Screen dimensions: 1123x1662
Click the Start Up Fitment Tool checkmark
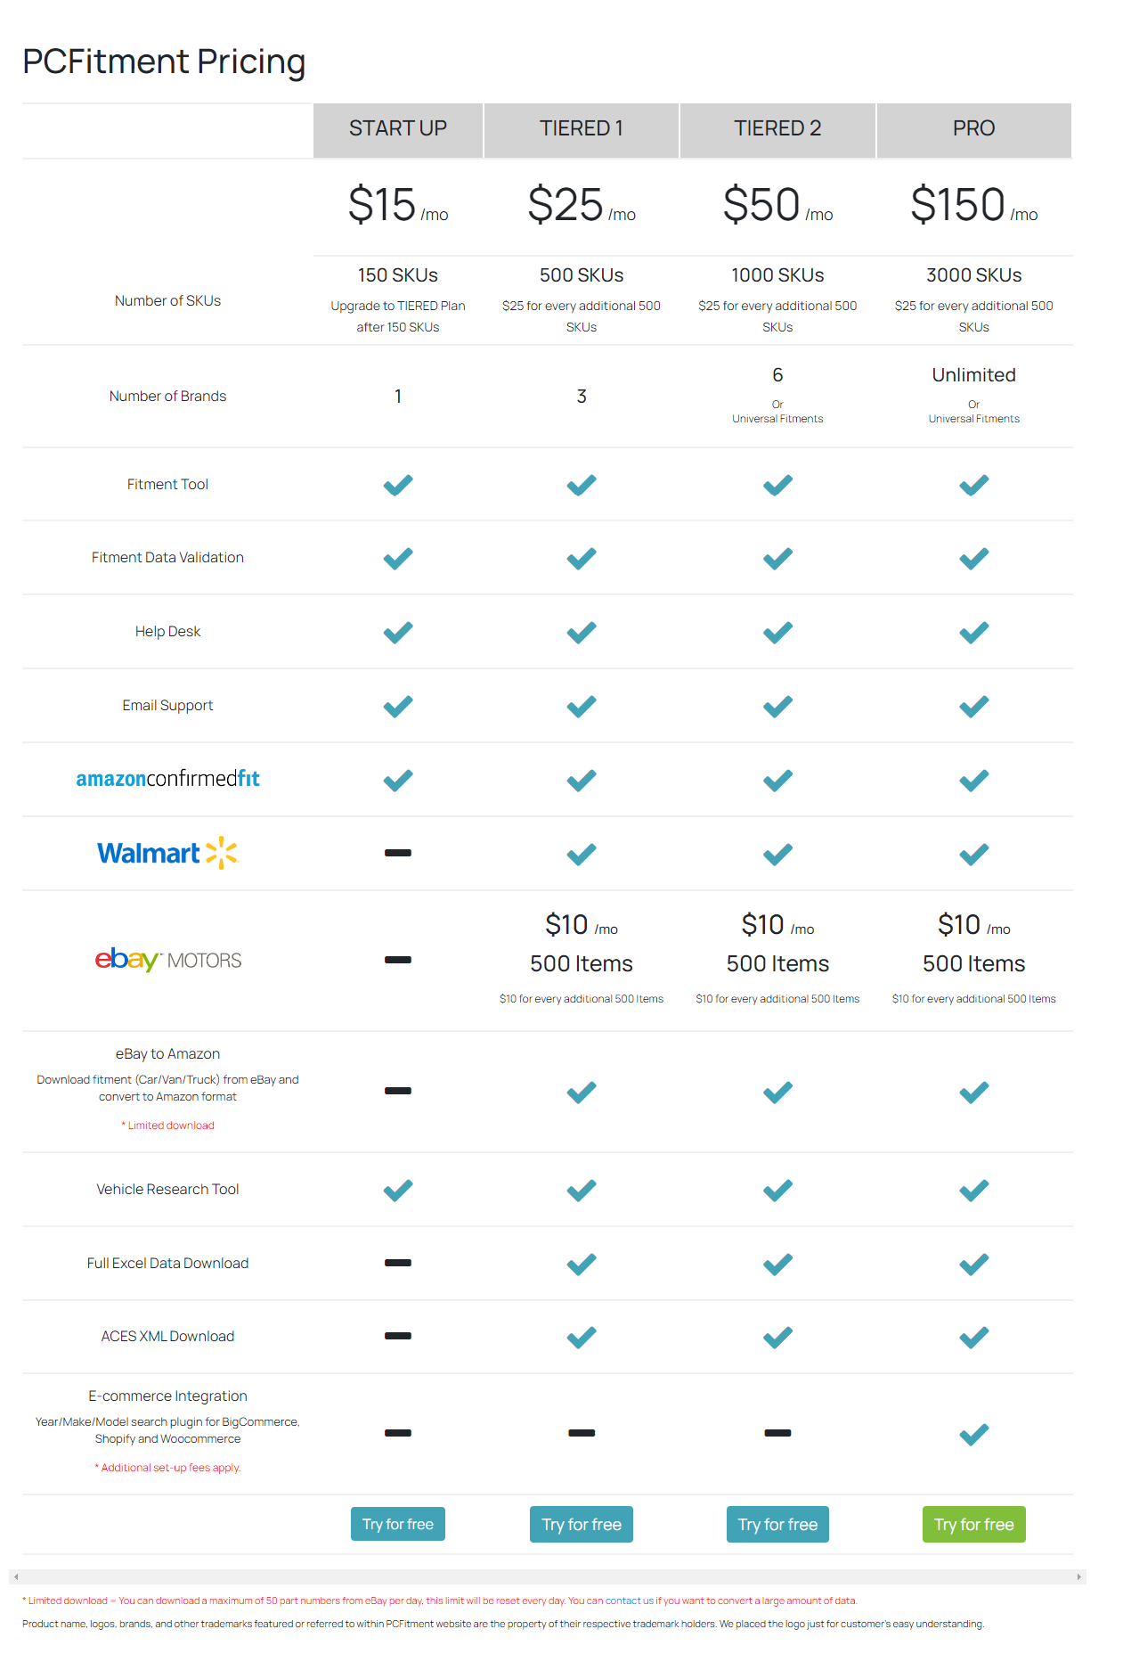click(x=398, y=485)
